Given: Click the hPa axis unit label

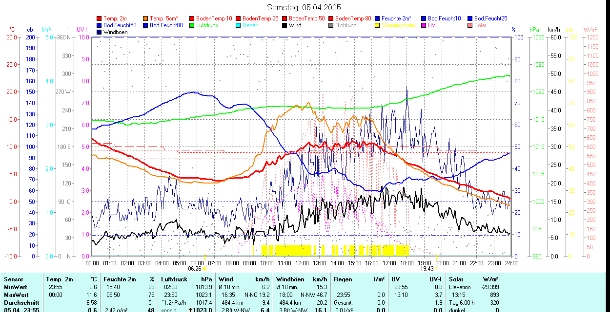Looking at the screenshot, I should pos(534,30).
